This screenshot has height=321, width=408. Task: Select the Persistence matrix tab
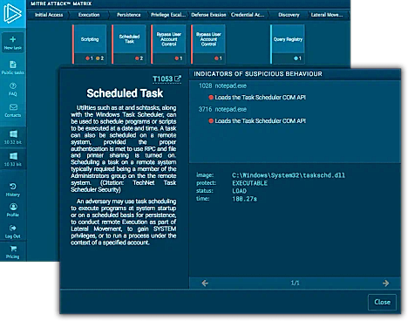click(x=129, y=15)
